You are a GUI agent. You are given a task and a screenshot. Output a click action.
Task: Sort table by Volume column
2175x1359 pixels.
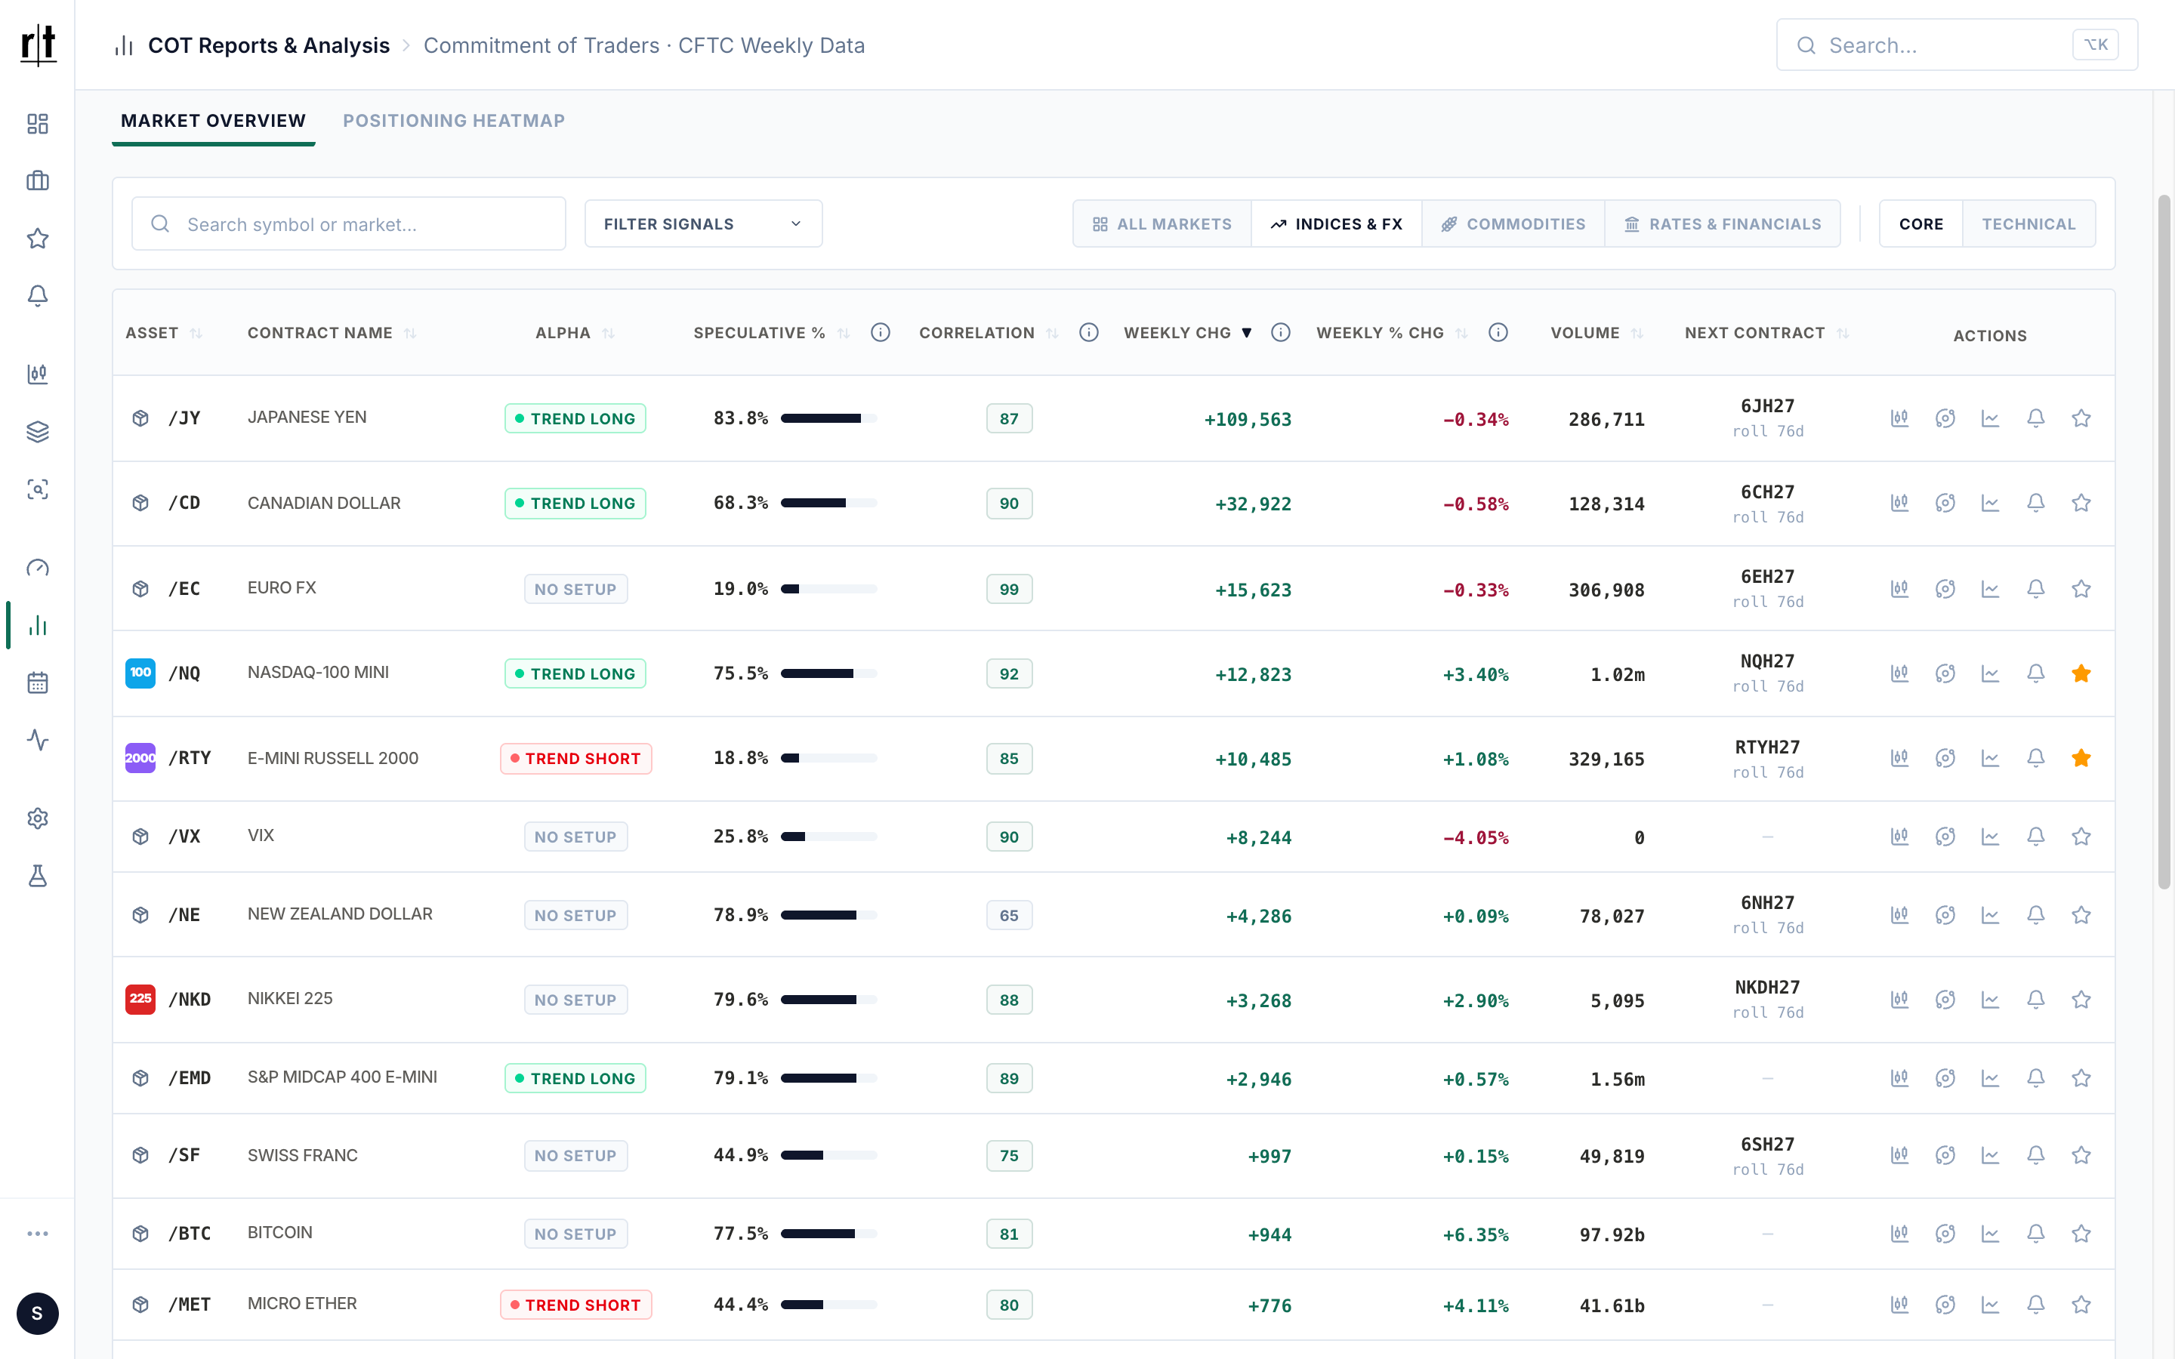point(1597,332)
